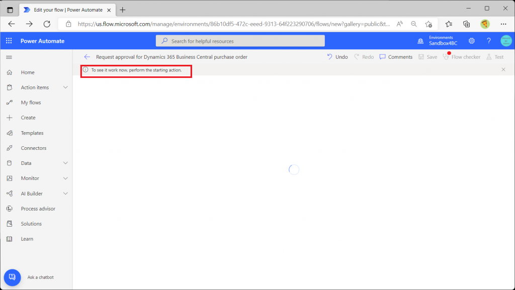Image resolution: width=515 pixels, height=290 pixels.
Task: Expand the AI Builder chevron
Action: click(x=65, y=194)
